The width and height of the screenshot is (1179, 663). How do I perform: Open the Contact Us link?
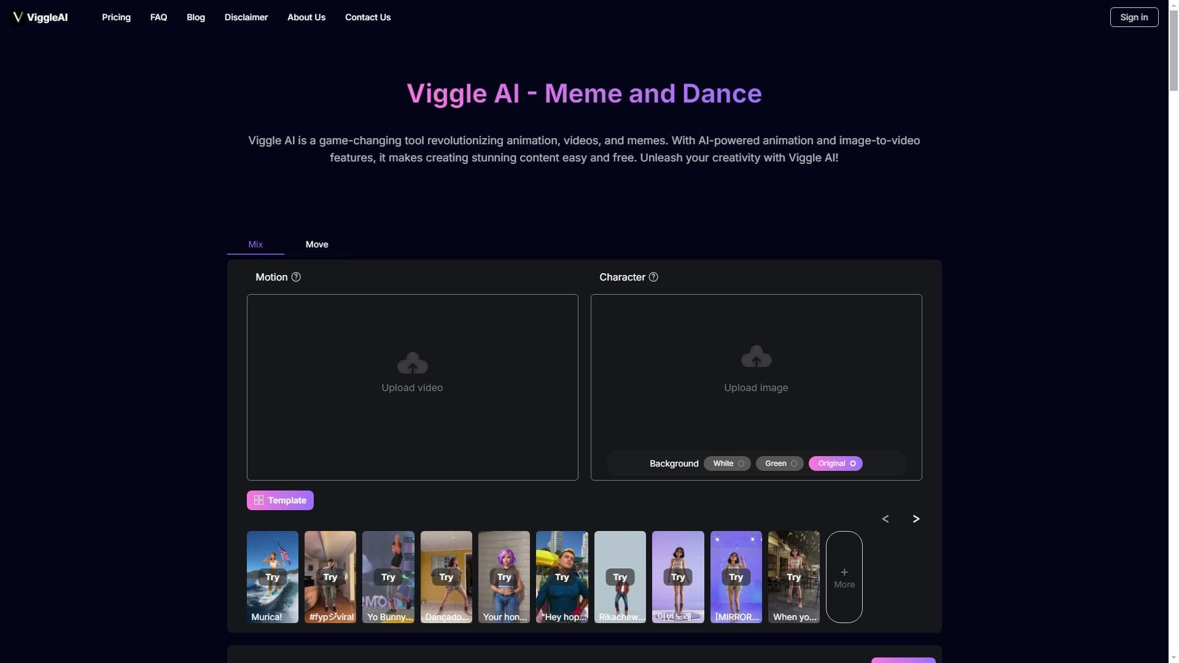pos(367,17)
